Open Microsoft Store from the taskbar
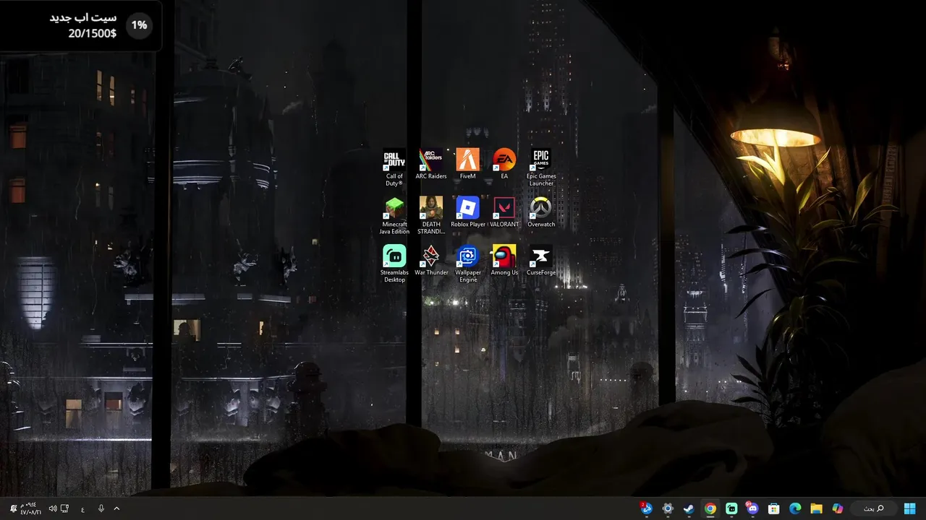Viewport: 926px width, 520px height. tap(773, 508)
